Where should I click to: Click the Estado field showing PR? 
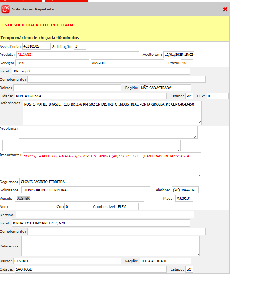pyautogui.click(x=189, y=96)
